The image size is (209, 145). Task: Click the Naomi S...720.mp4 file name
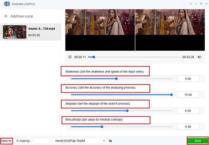pyautogui.click(x=42, y=29)
